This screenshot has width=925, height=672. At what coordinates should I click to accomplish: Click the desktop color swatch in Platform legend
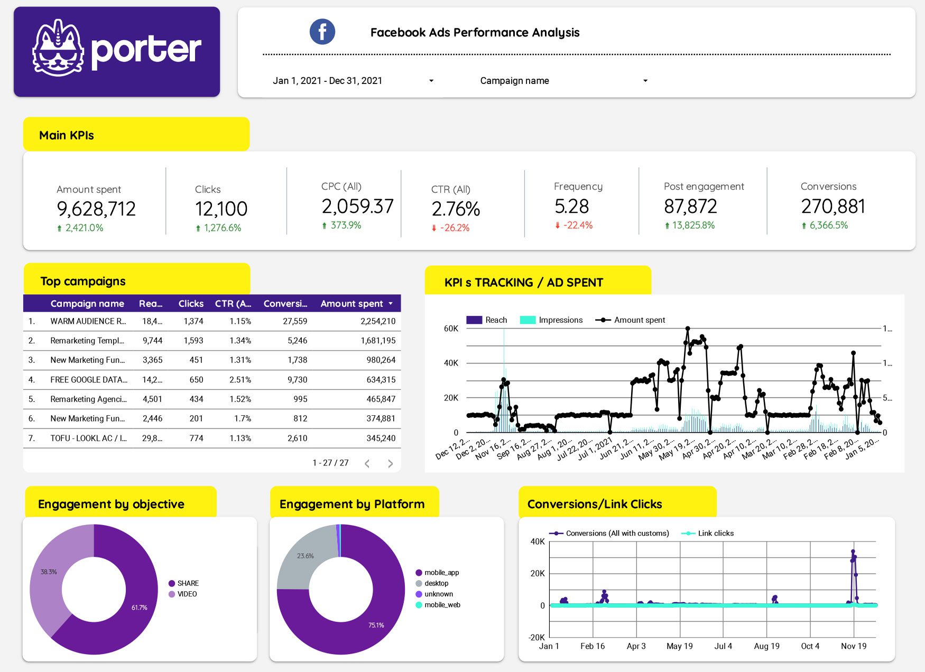419,583
